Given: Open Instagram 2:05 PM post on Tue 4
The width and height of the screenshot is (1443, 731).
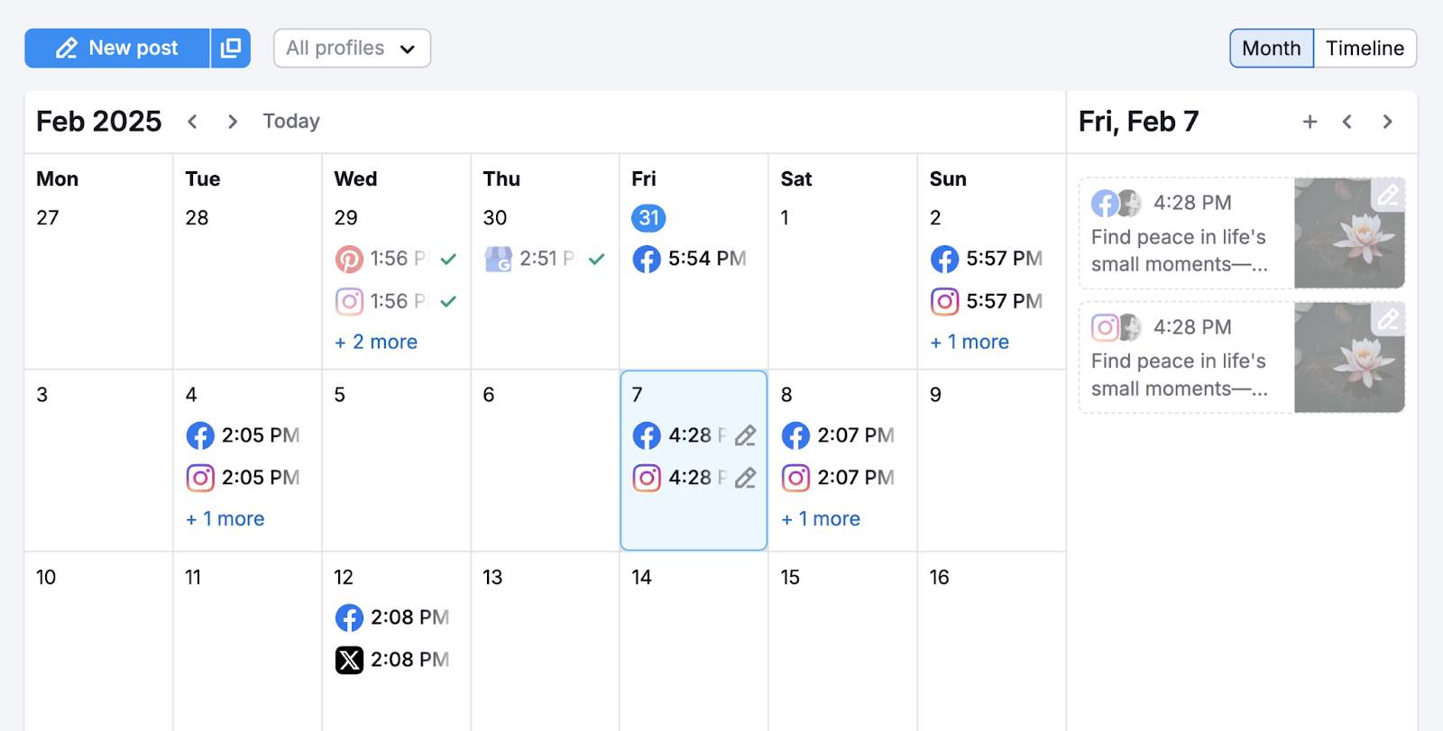Looking at the screenshot, I should (243, 478).
